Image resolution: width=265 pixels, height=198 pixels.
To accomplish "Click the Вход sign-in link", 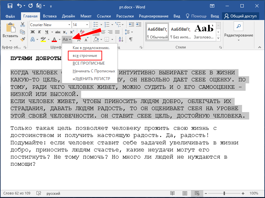I will (x=215, y=16).
